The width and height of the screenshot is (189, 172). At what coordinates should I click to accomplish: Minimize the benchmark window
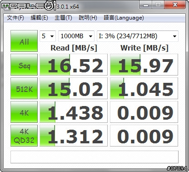pos(145,5)
